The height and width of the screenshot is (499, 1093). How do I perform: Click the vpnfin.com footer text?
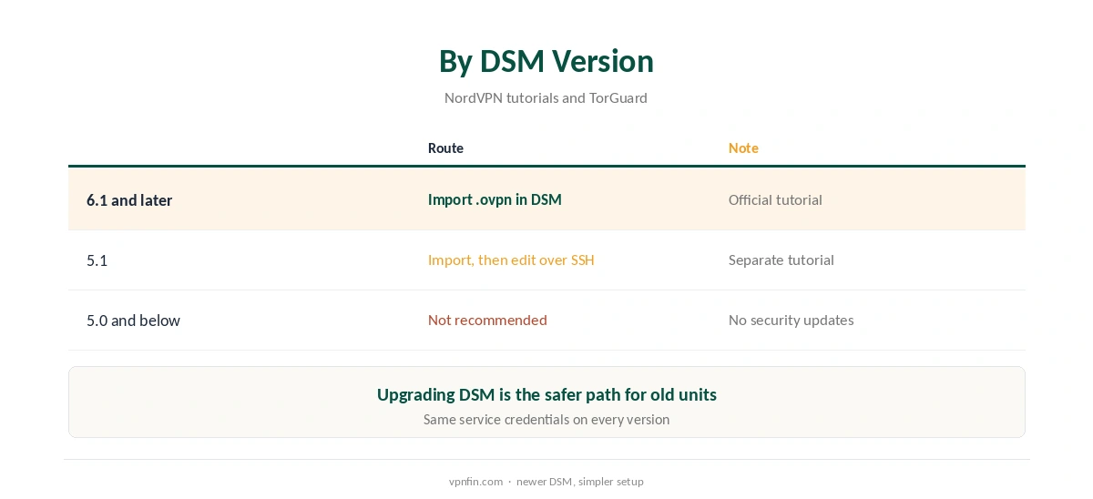(x=546, y=482)
